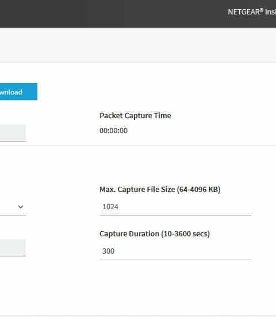
Task: Click the Max. Capture File Size label
Action: click(x=160, y=190)
